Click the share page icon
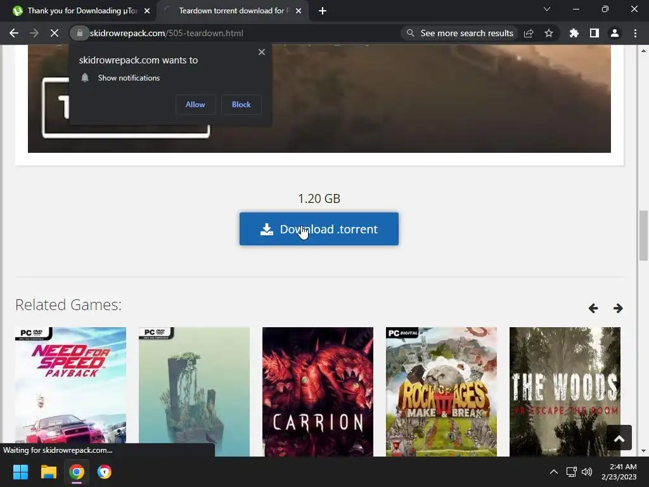 click(x=529, y=33)
